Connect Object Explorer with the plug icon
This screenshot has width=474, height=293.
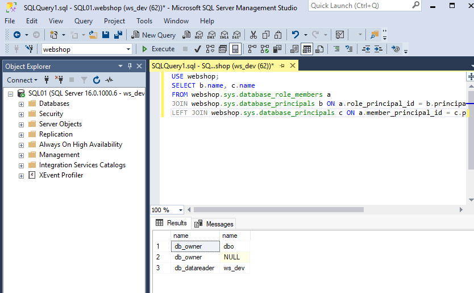click(47, 80)
